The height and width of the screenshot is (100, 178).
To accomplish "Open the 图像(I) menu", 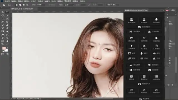I will click(x=20, y=1).
